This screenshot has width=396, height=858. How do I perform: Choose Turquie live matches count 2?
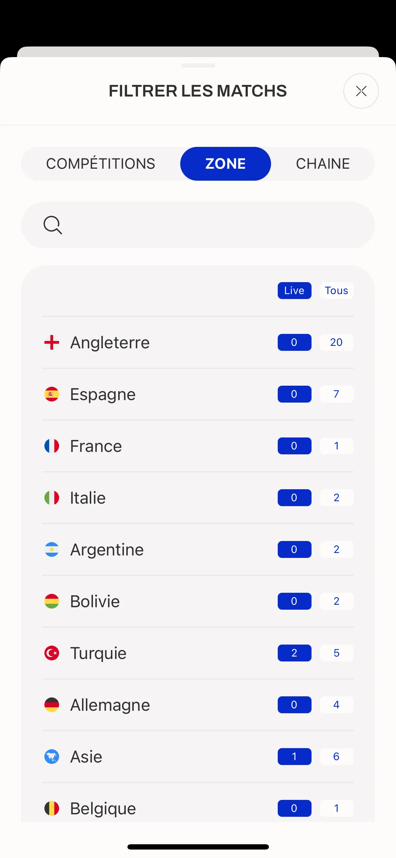[294, 653]
